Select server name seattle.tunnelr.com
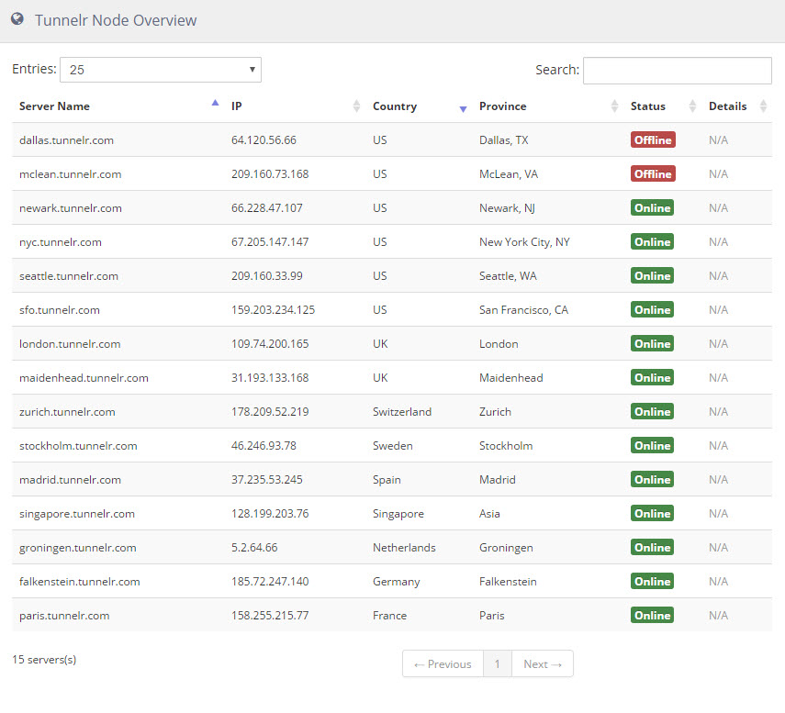Screen dimensions: 785x713 click(x=69, y=276)
